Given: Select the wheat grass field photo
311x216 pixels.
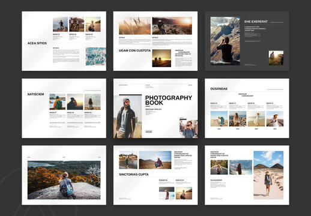Looking at the screenshot, I should point(134,26).
